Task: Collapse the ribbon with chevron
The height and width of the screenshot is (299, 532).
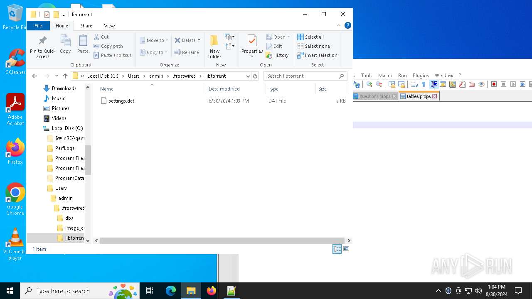Action: click(339, 26)
